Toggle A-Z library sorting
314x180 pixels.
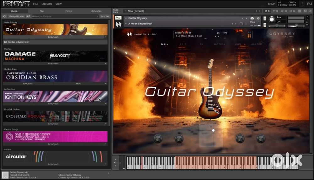click(x=28, y=16)
